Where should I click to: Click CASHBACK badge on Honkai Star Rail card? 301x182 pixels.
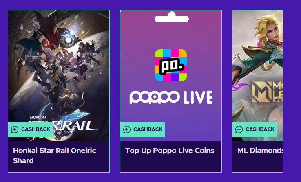tap(30, 129)
